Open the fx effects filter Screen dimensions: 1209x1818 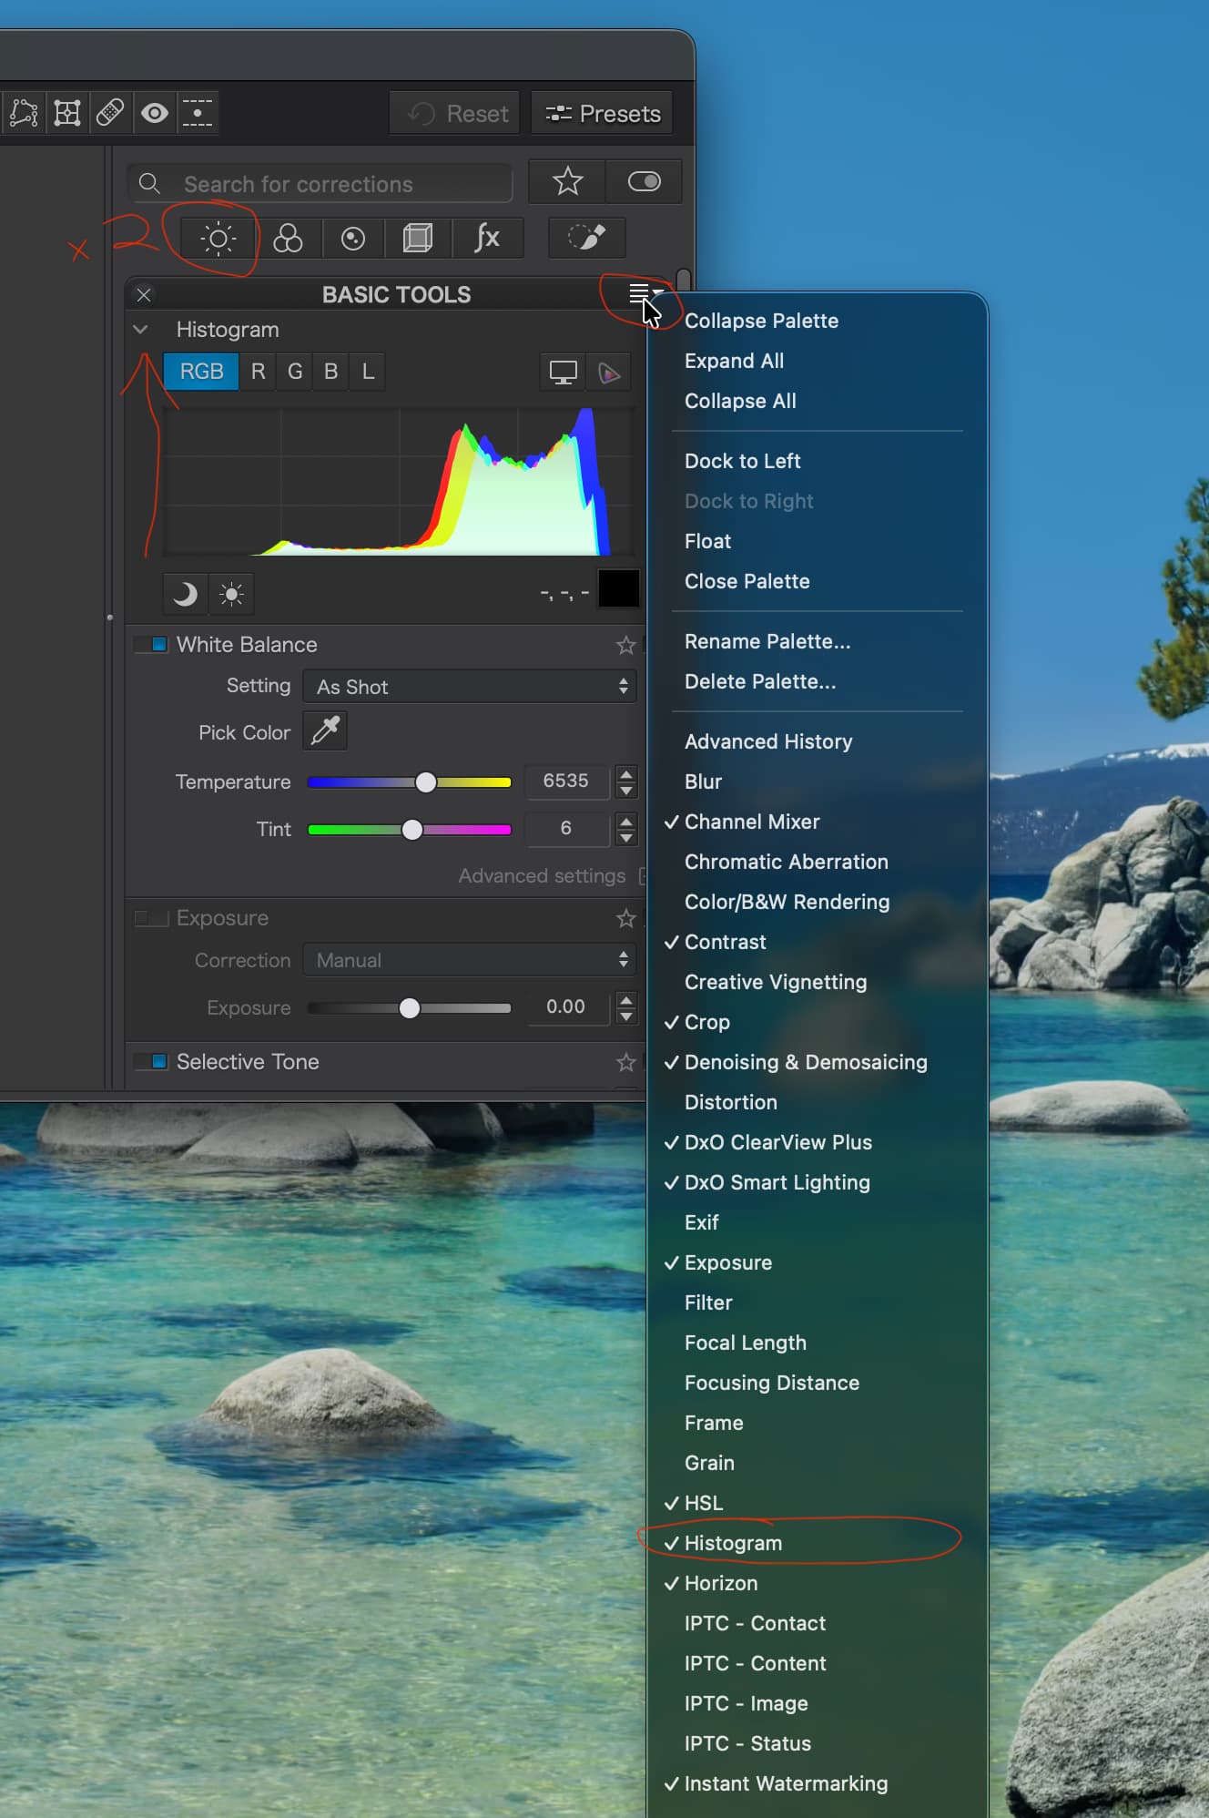coord(487,239)
